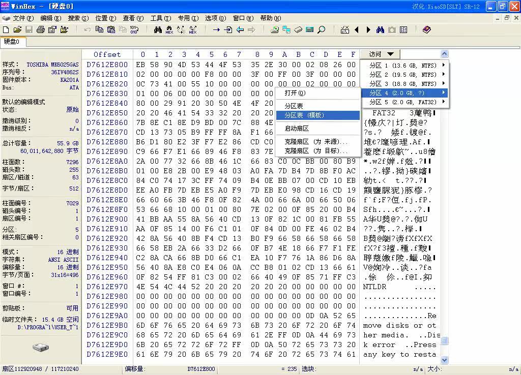This screenshot has width=521, height=375.
Task: Click the open folder with arrow icon
Action: coord(64,30)
